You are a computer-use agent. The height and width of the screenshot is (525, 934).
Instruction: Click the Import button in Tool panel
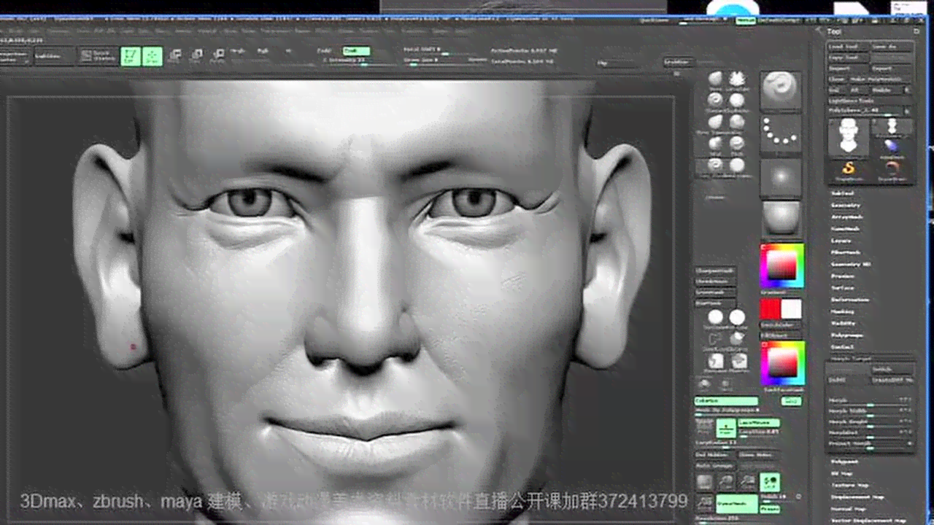[x=847, y=68]
